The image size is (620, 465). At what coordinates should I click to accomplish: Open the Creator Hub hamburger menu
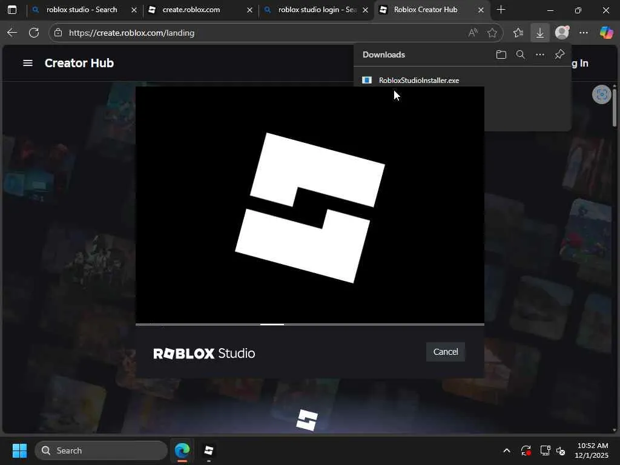click(28, 63)
